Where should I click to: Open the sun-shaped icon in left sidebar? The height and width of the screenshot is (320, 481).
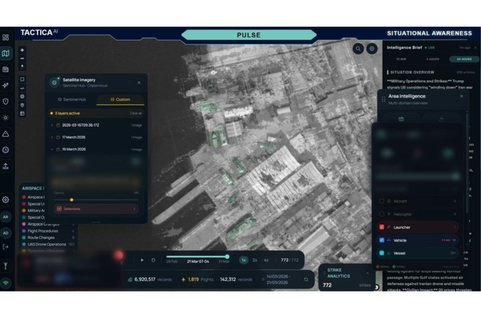point(6,118)
